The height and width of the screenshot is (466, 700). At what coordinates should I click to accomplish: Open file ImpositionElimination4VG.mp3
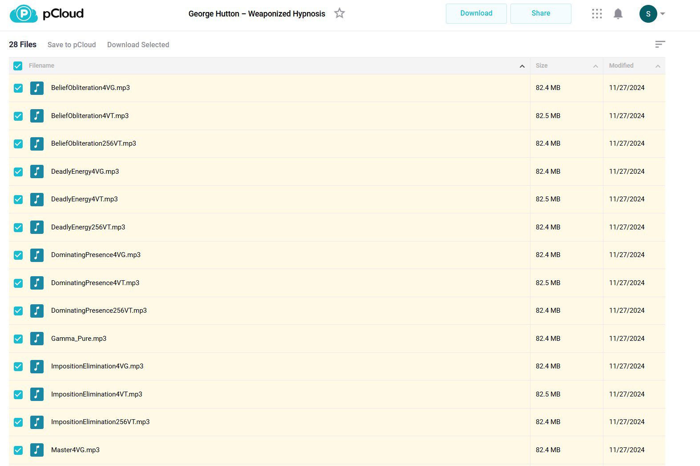coord(97,366)
